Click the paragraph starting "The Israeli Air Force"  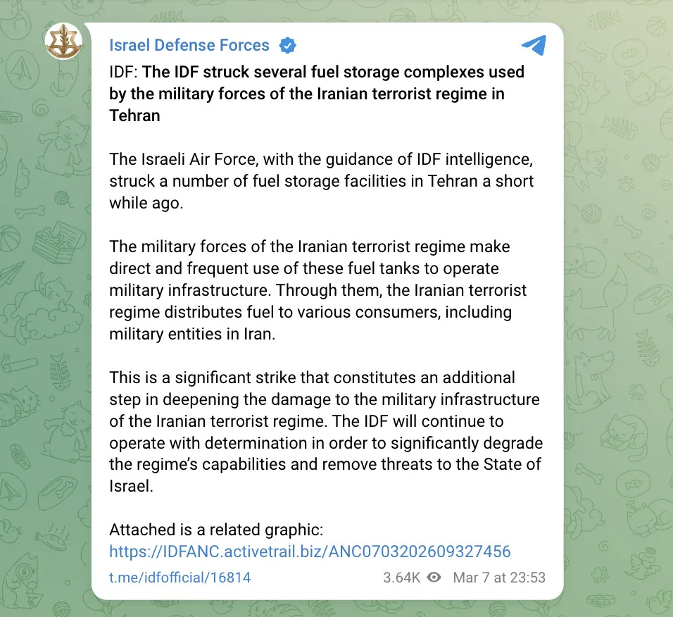coord(321,181)
